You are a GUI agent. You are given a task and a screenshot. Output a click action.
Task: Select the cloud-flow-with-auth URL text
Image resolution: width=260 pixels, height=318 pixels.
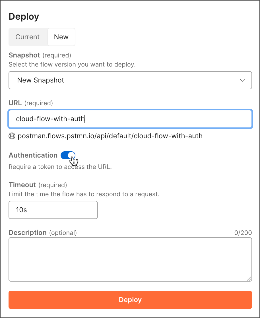(50, 119)
